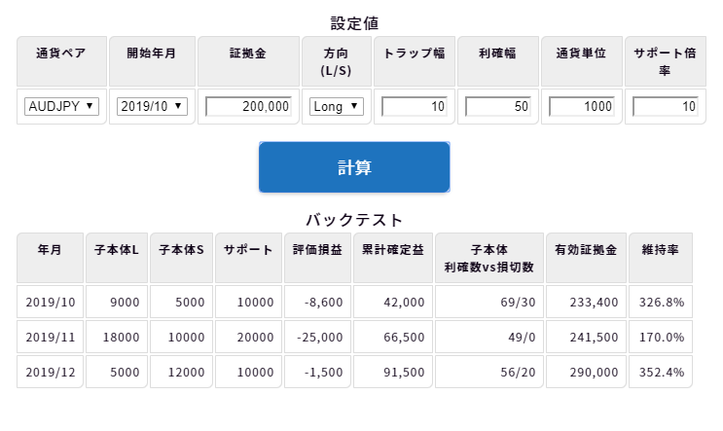Screen dimensions: 723x431
Task: Open the AUDJPY currency pair dropdown
Action: (61, 106)
